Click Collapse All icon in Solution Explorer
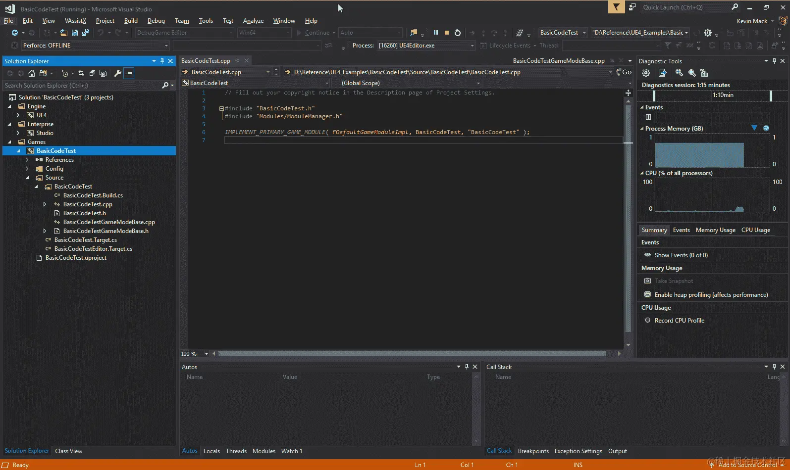The width and height of the screenshot is (790, 470). click(x=92, y=73)
